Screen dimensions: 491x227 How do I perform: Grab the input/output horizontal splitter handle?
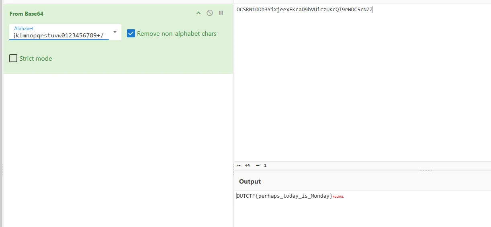point(426,170)
